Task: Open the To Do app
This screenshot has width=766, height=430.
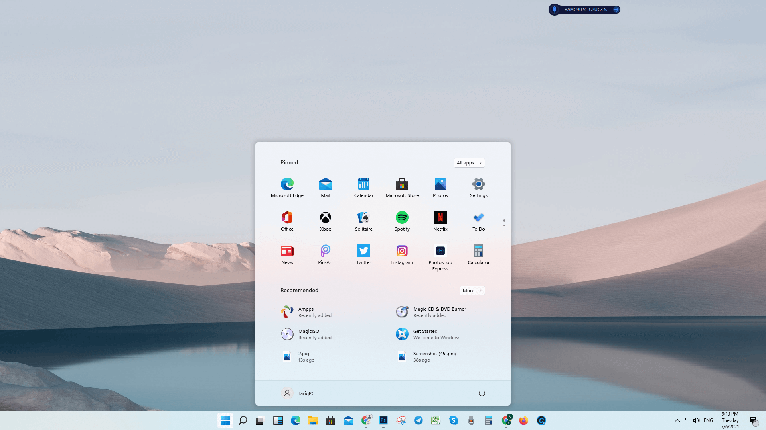Action: tap(478, 220)
